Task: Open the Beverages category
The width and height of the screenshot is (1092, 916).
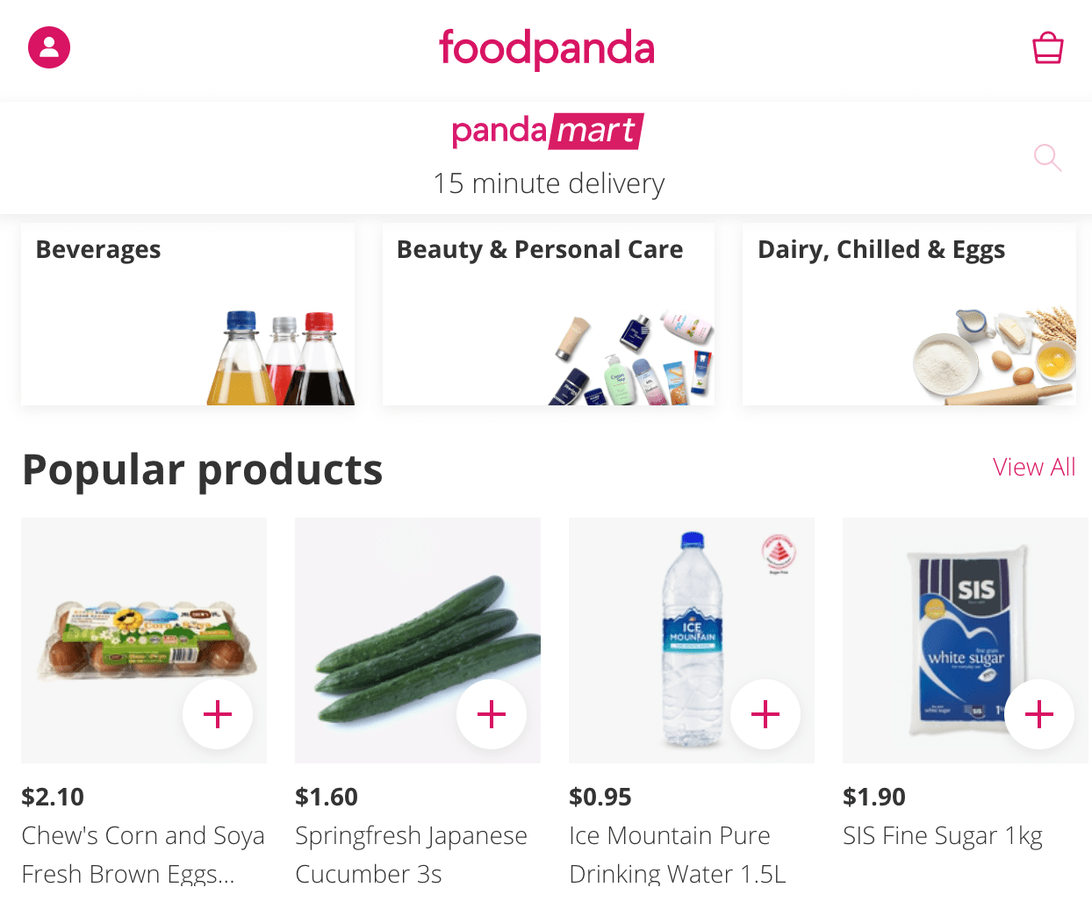Action: click(x=188, y=314)
